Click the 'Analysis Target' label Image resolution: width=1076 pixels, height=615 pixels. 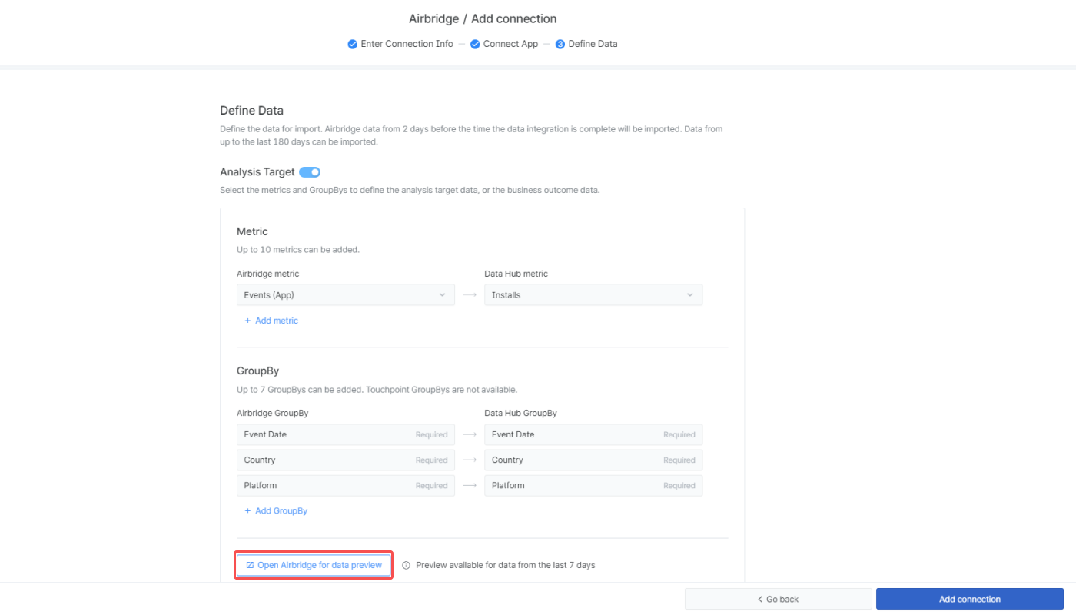(x=257, y=172)
